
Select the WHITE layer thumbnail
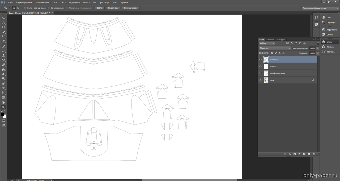266,67
